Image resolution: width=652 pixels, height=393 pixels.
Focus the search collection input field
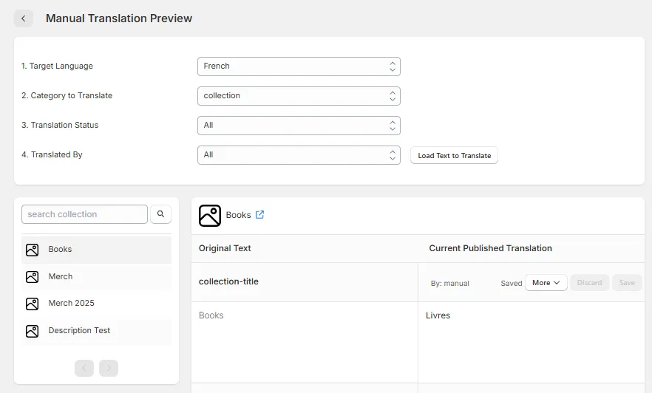(84, 214)
